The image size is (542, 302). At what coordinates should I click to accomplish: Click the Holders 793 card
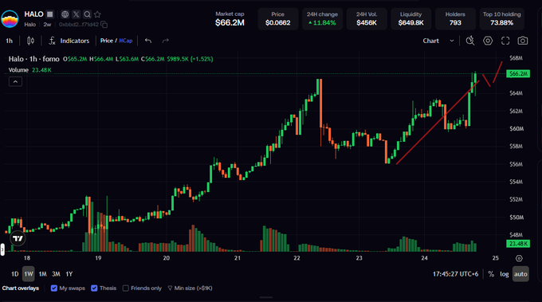pyautogui.click(x=455, y=18)
